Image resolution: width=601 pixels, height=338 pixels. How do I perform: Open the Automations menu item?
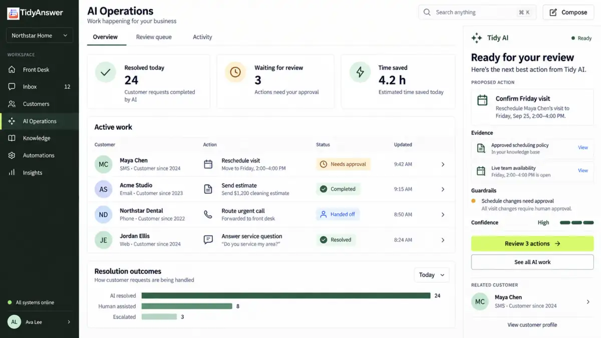pyautogui.click(x=40, y=155)
